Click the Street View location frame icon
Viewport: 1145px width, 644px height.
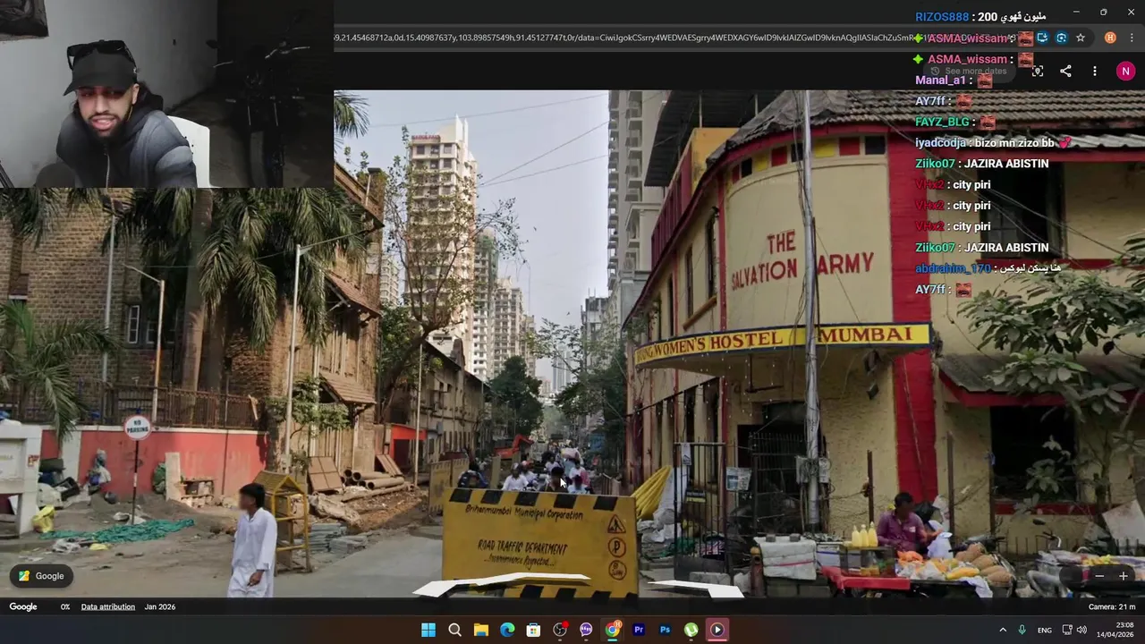pos(1038,71)
